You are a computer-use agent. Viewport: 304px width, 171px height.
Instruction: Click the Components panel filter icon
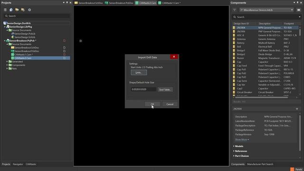[x=234, y=10]
